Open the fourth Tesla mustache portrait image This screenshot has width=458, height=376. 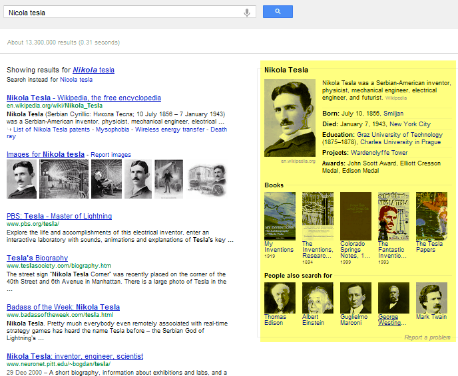pos(138,179)
